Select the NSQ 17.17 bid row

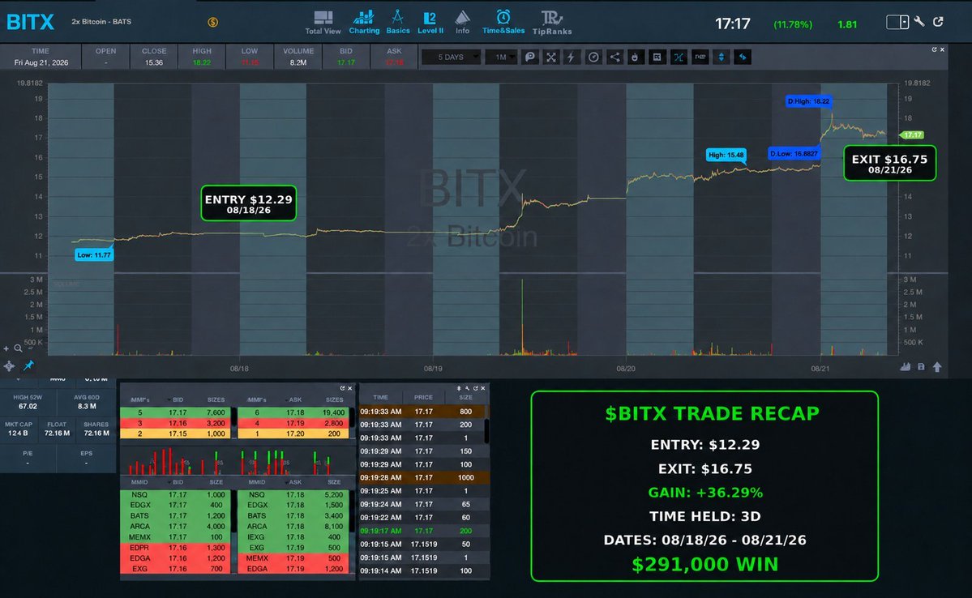click(175, 494)
